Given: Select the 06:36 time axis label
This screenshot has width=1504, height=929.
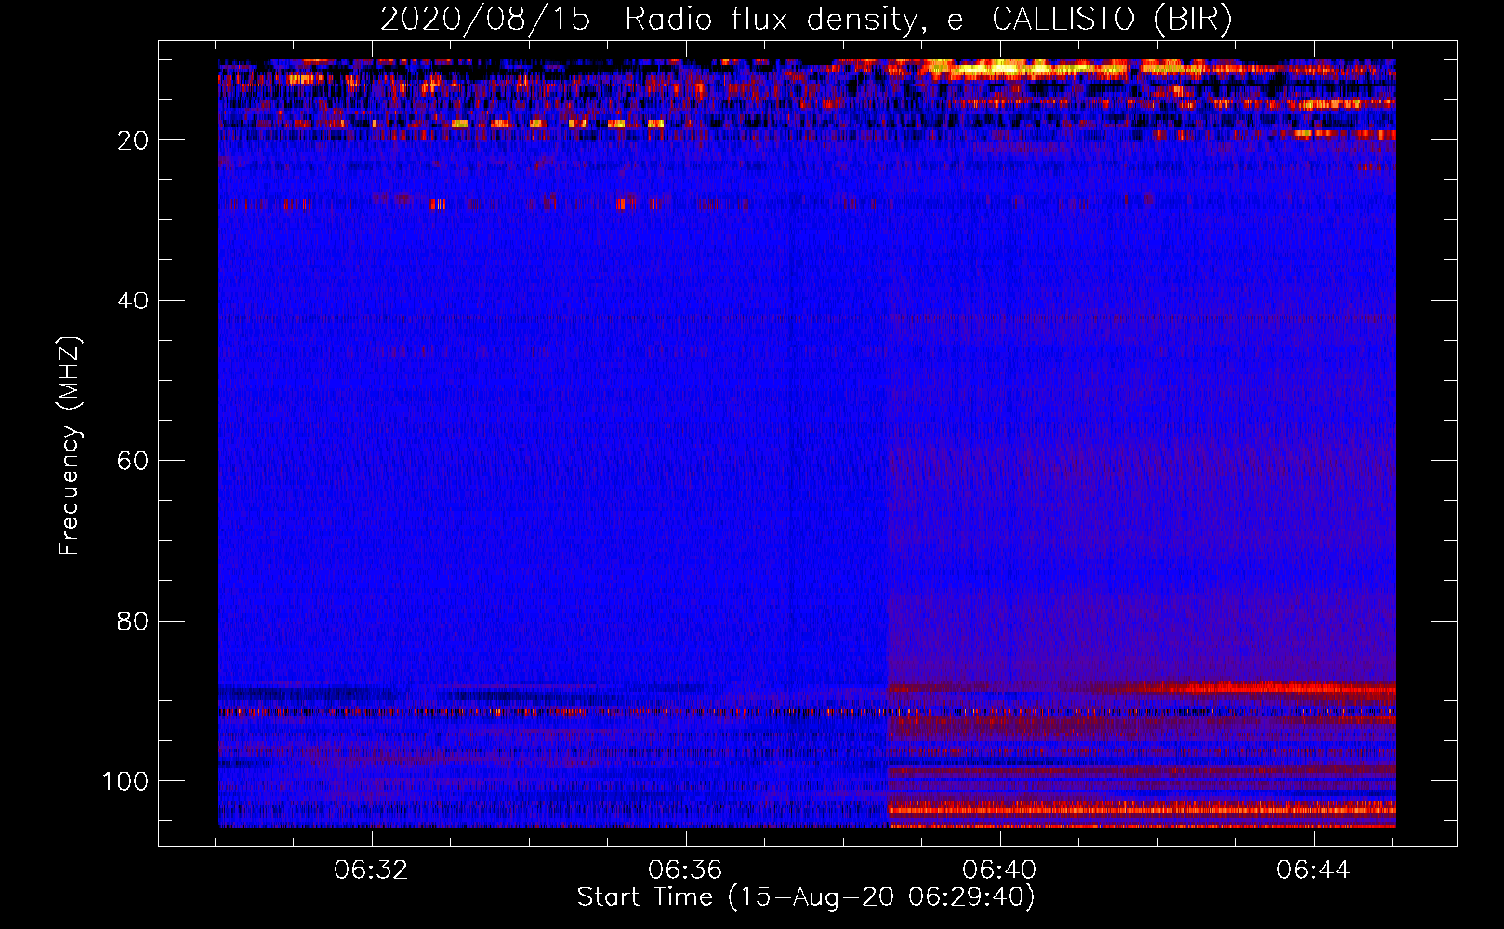Looking at the screenshot, I should [685, 870].
